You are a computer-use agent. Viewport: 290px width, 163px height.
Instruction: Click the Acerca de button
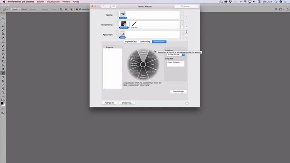[109, 103]
